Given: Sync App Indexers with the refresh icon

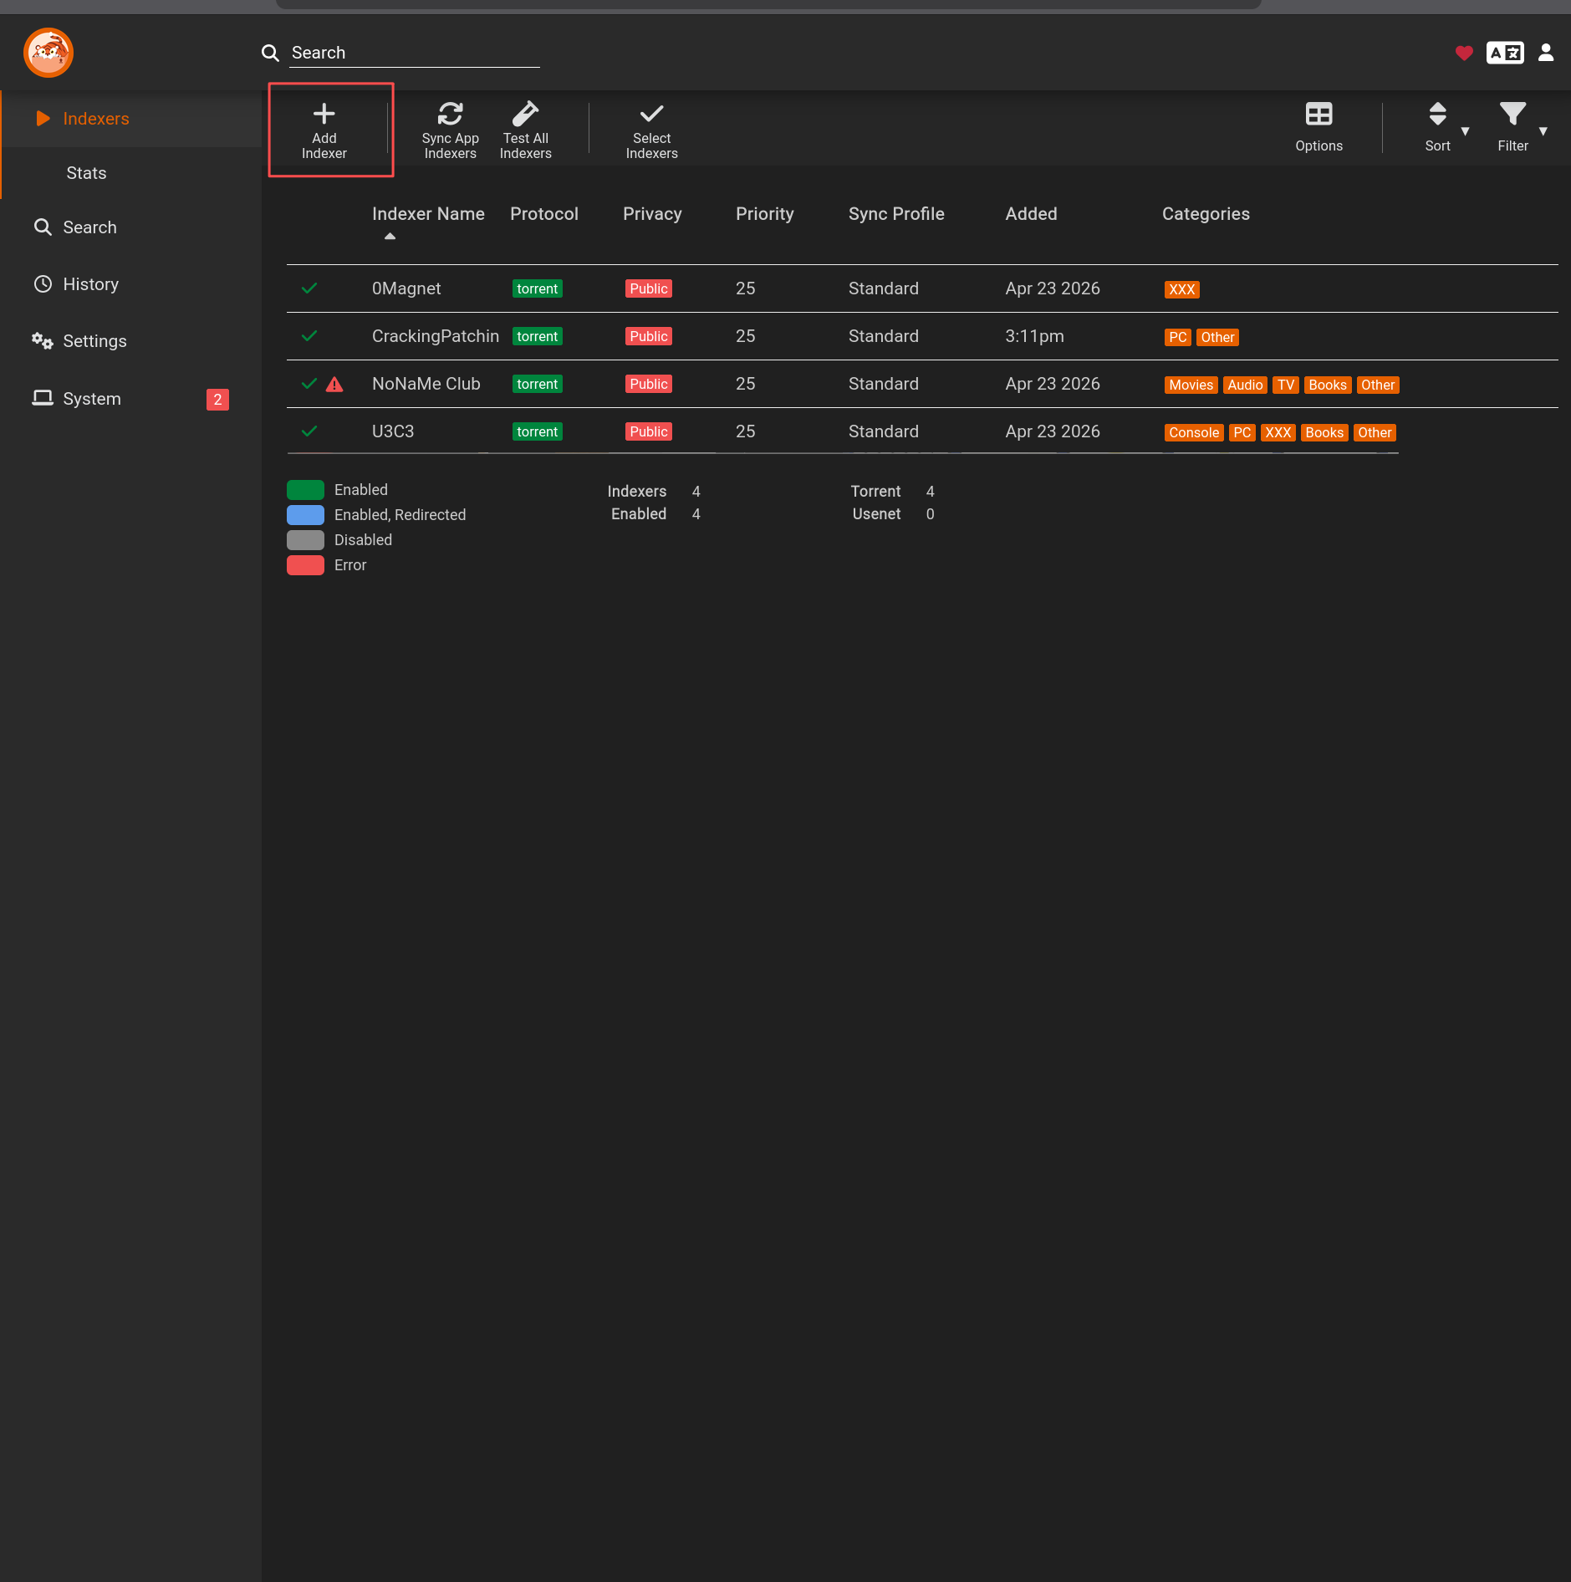Looking at the screenshot, I should coord(450,129).
